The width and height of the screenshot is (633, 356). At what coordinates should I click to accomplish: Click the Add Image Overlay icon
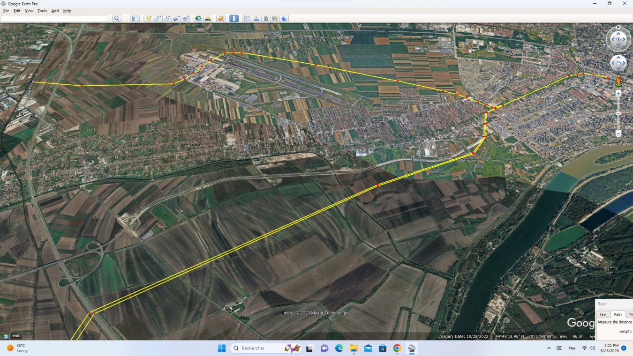(176, 19)
